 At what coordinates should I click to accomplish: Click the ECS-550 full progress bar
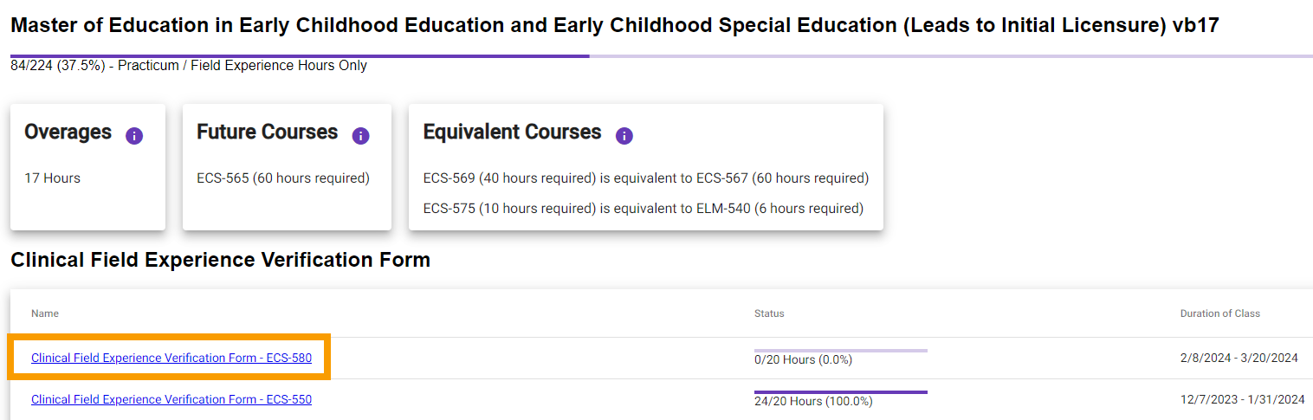tap(841, 392)
